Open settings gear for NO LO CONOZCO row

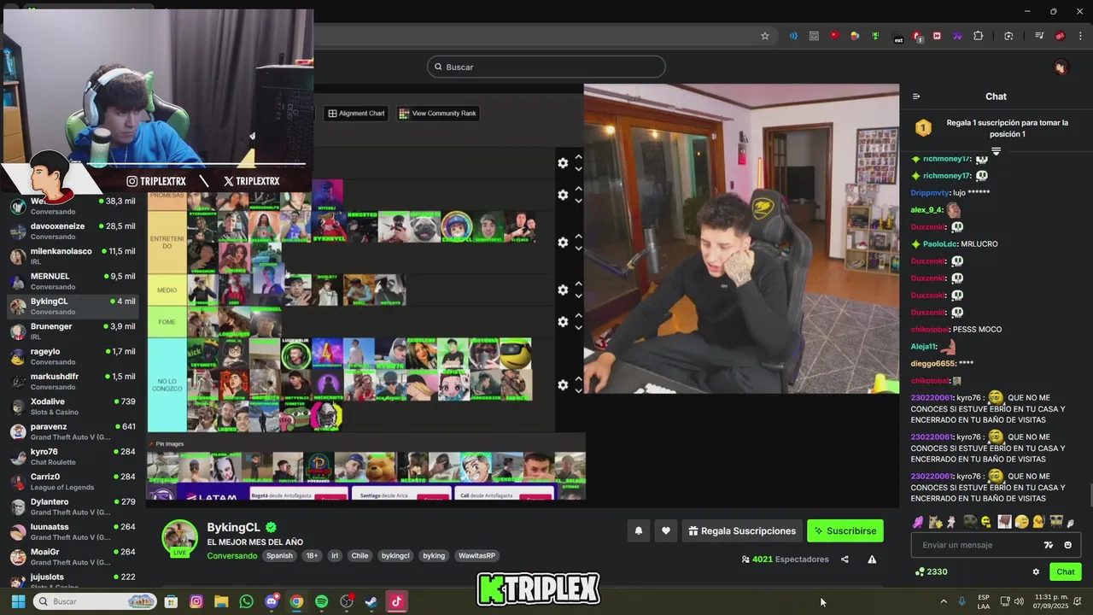(563, 384)
